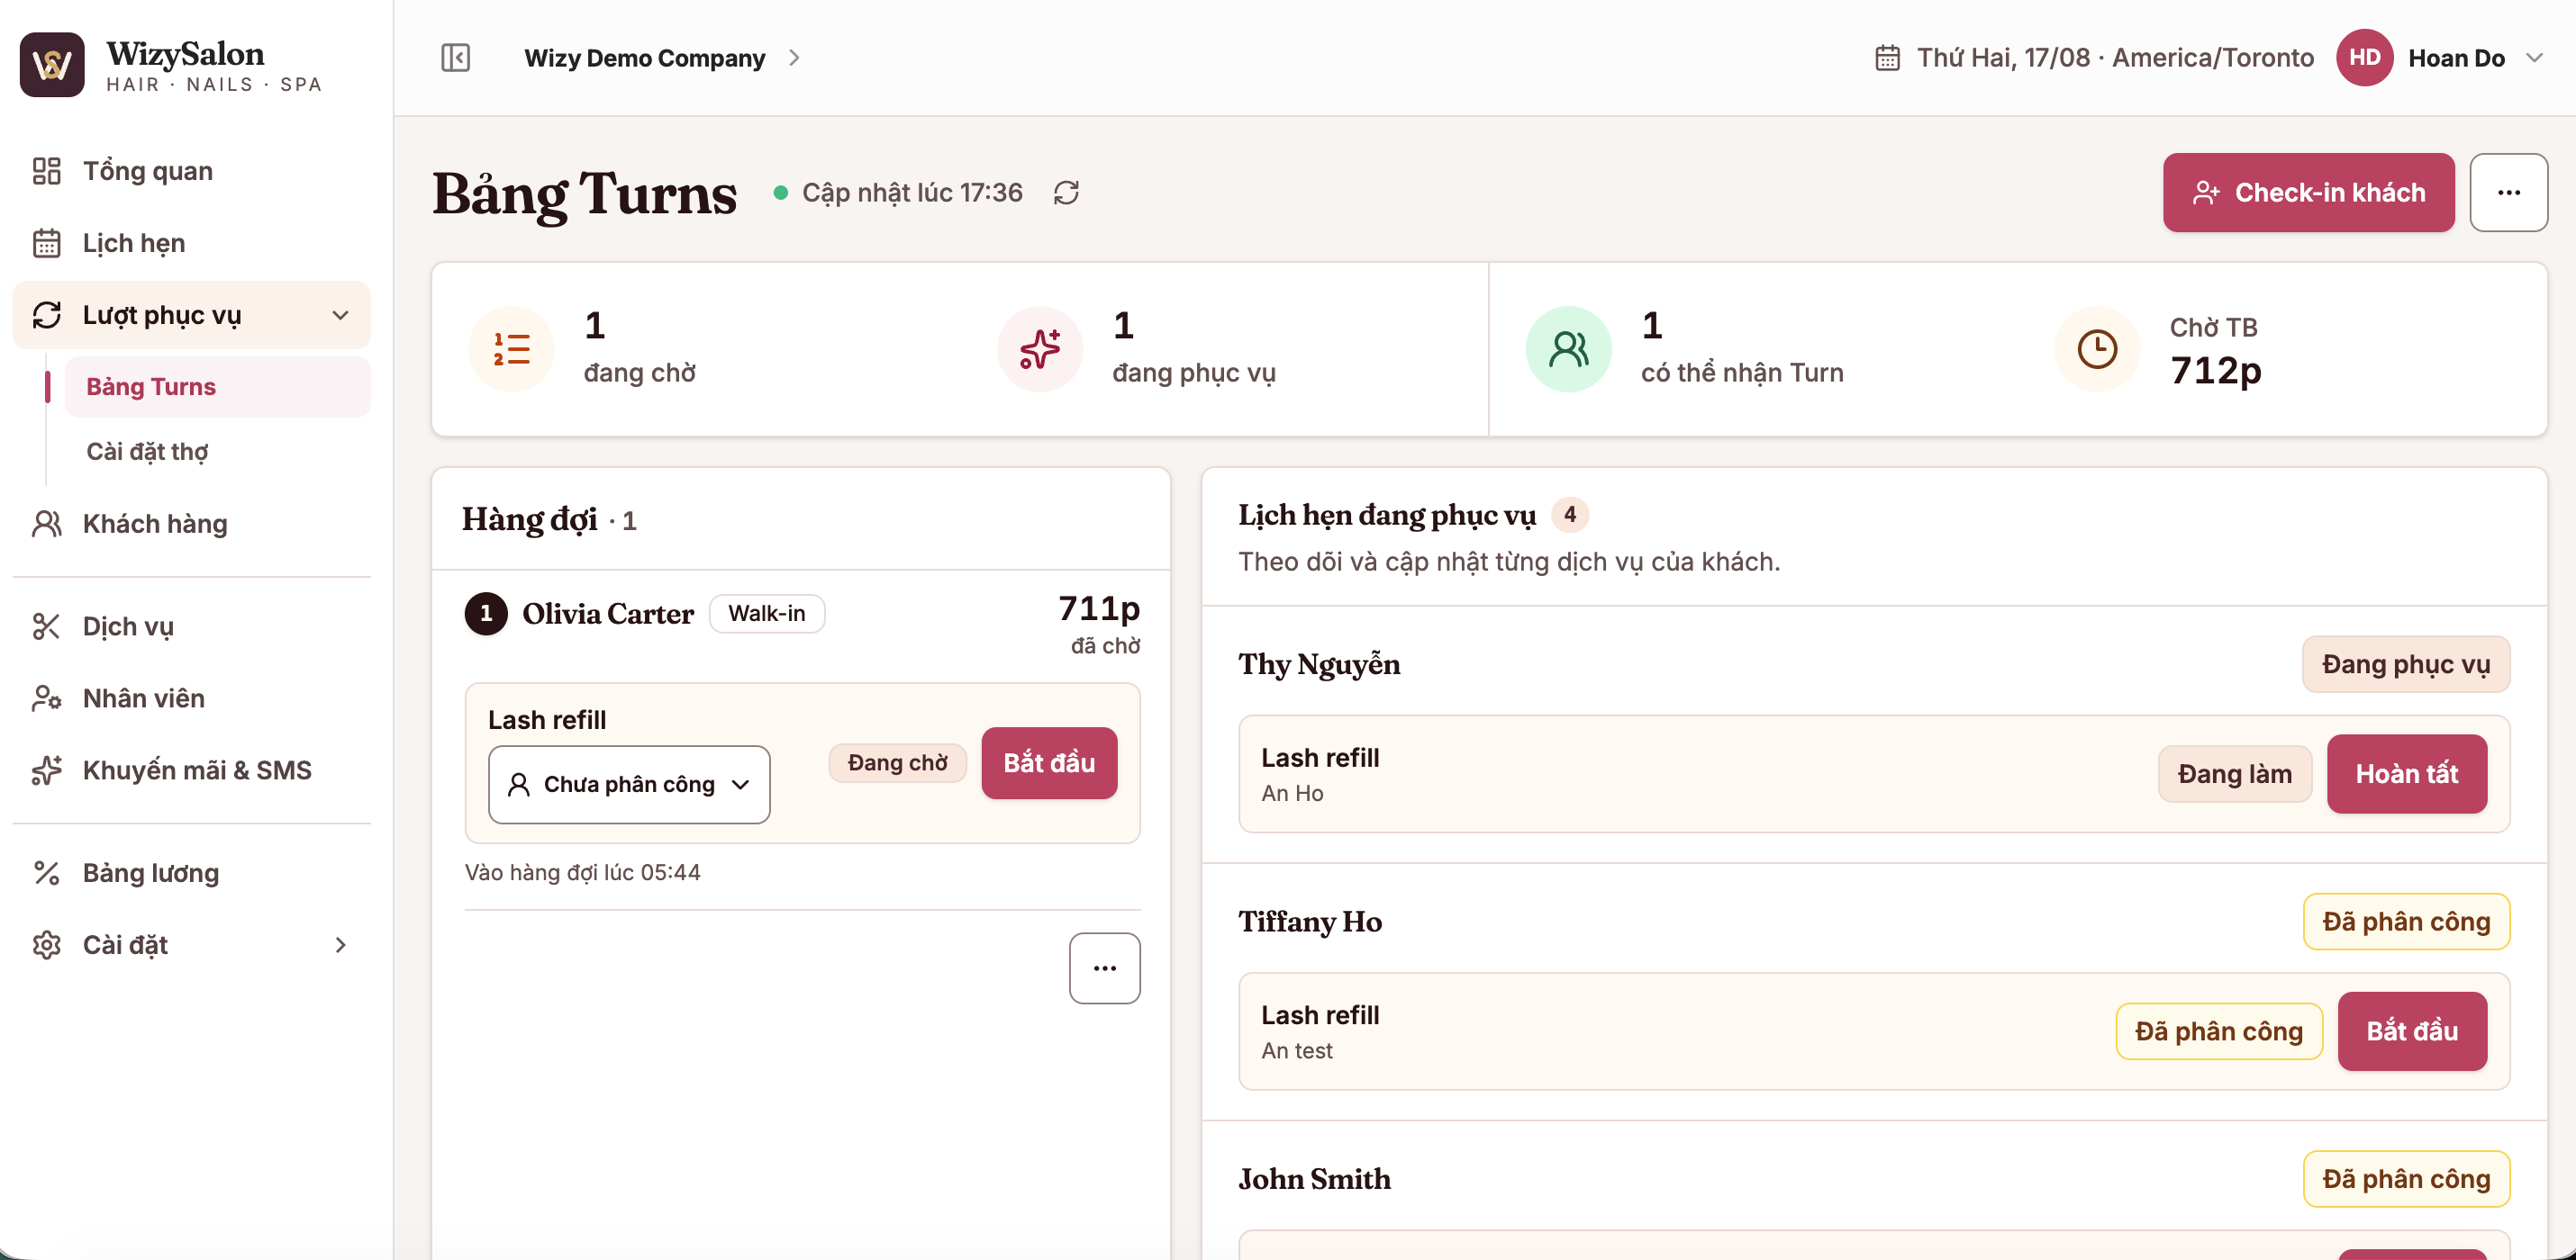Viewport: 2576px width, 1260px height.
Task: Collapse the Lượt phục vụ menu chevron
Action: pos(340,315)
